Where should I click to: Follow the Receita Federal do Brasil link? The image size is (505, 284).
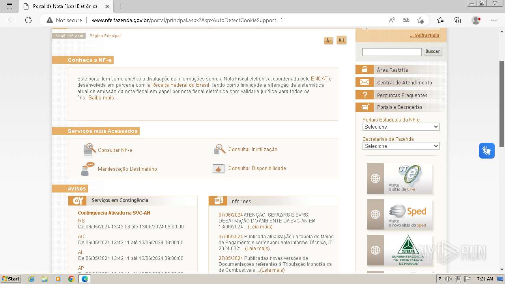point(180,85)
